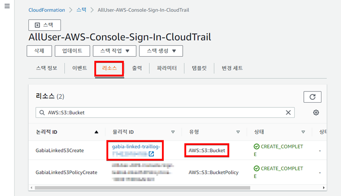The image size is (341, 196).
Task: Click the 논리적 ID column header
Action: click(x=47, y=132)
